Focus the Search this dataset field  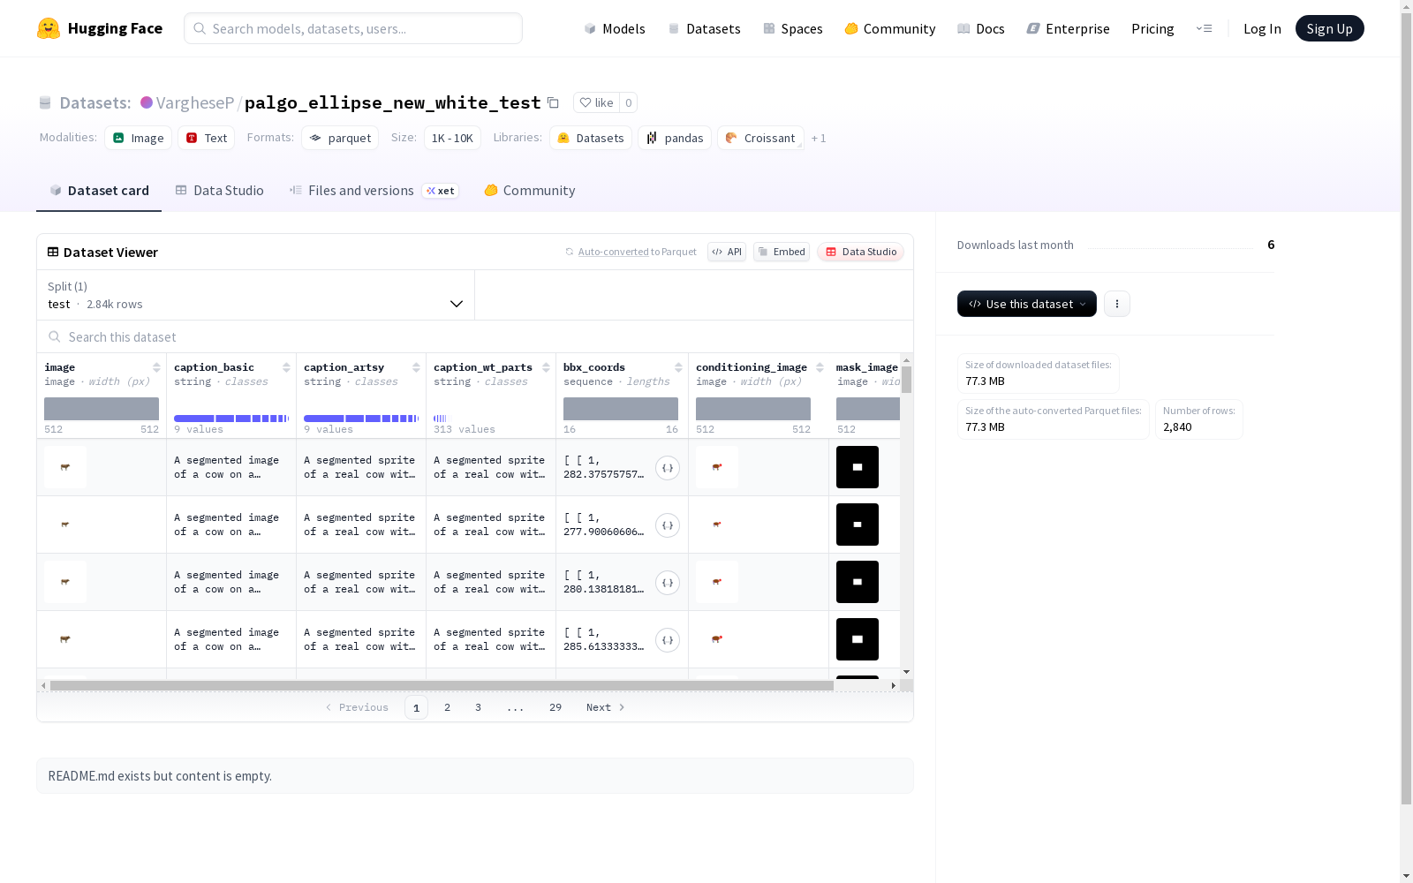point(475,336)
